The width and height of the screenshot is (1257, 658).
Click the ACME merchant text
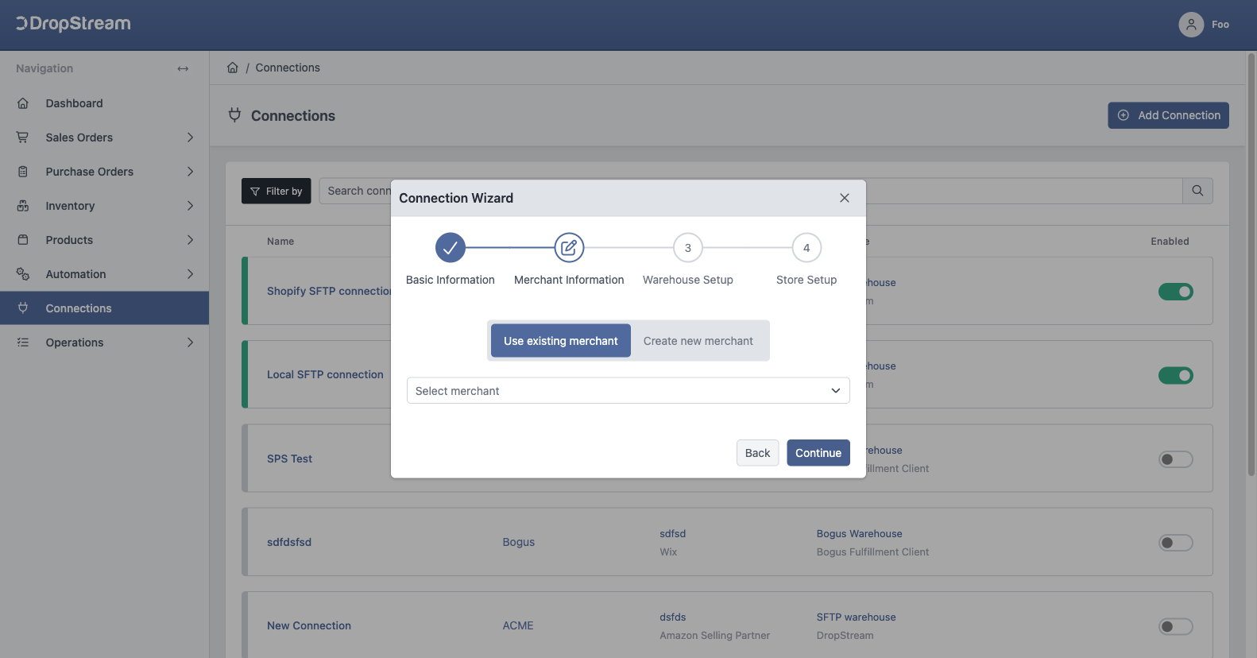(518, 625)
